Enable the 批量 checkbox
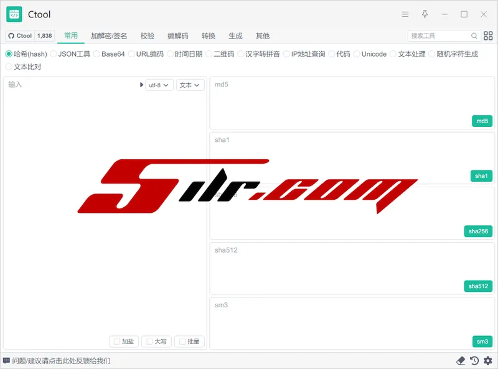 pos(189,342)
